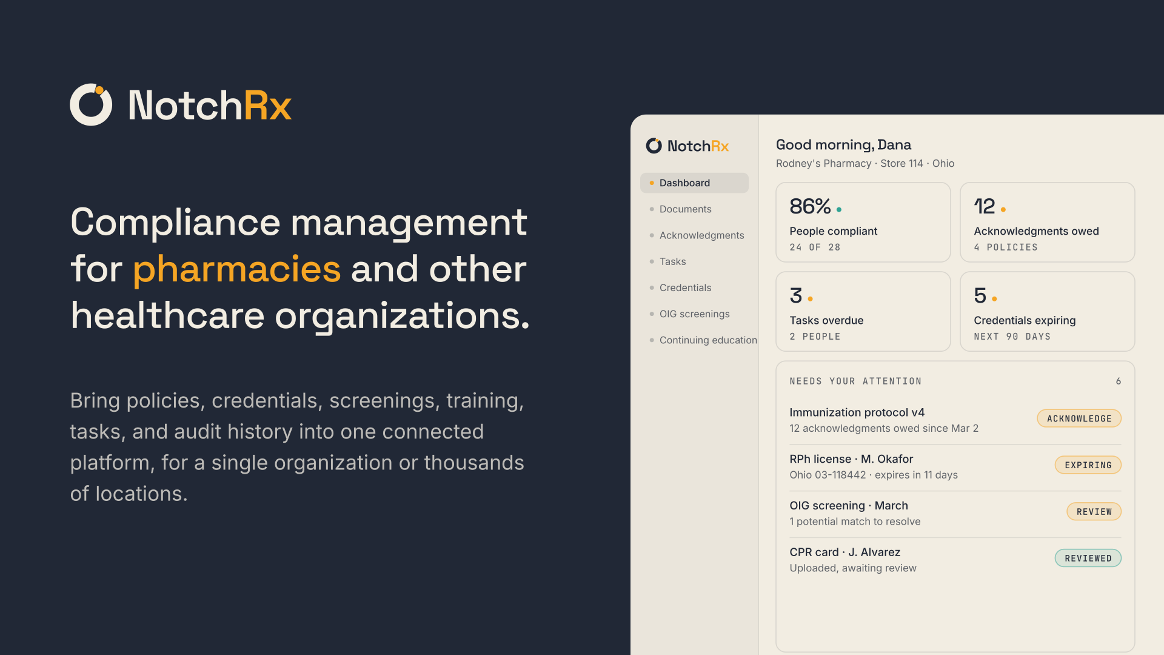1164x655 pixels.
Task: Click the orange dot beside 12
Action: coord(1003,210)
